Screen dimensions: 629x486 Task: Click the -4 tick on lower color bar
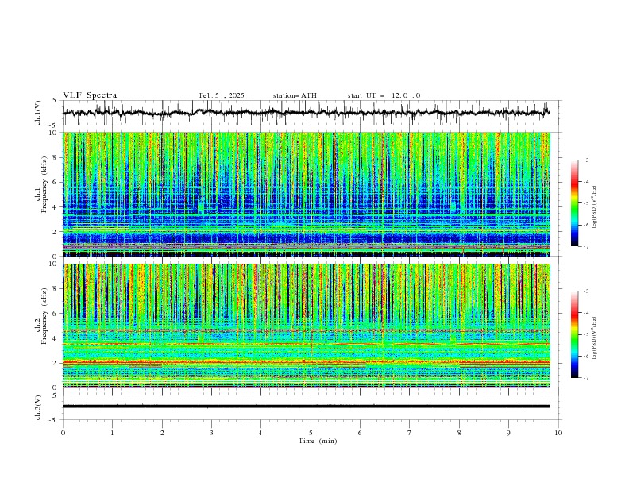586,313
